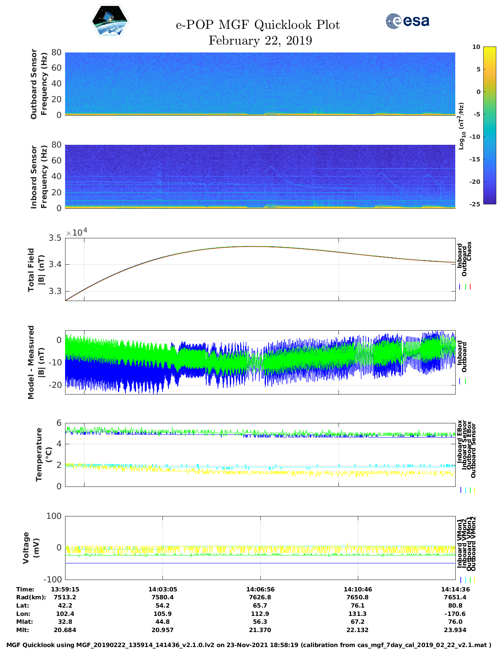Viewport: 503px width, 651px height.
Task: Click the red Chaos legend marker
Action: pyautogui.click(x=470, y=287)
